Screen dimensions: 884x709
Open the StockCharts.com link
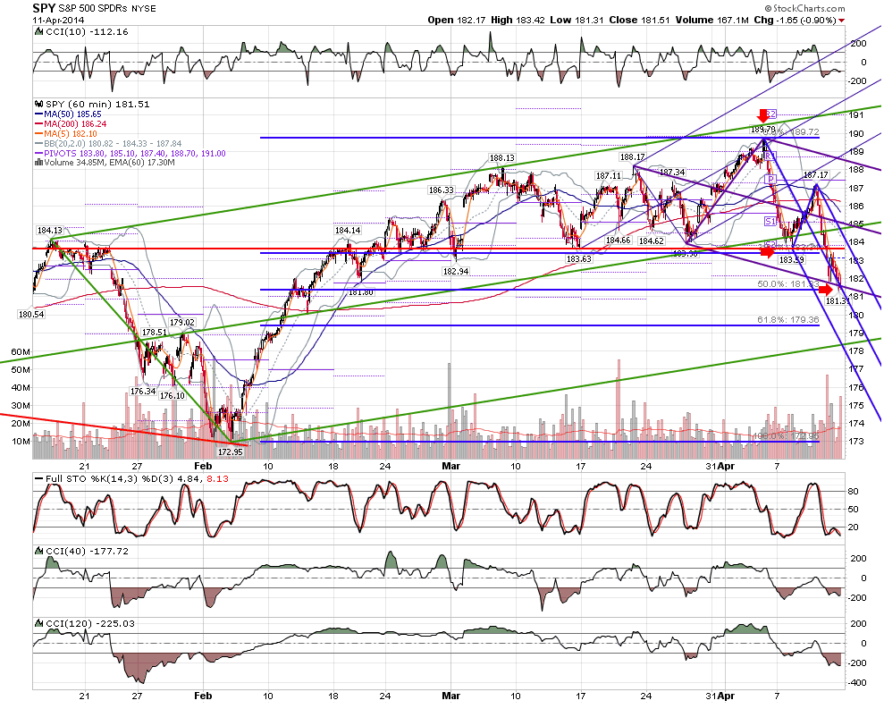(809, 8)
